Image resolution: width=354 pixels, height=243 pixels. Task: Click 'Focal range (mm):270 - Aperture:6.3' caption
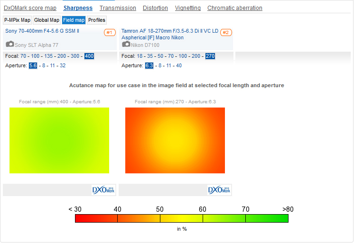[x=175, y=102]
